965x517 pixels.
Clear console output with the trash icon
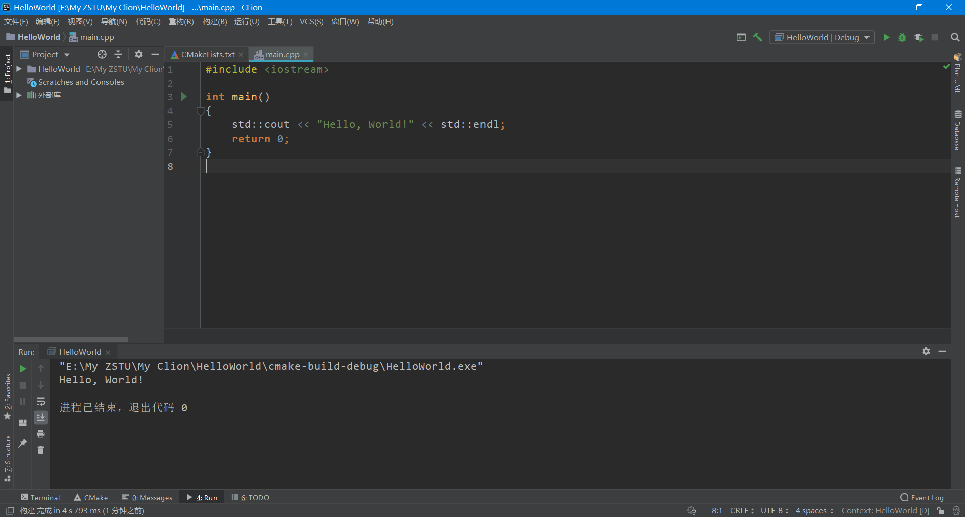(41, 450)
